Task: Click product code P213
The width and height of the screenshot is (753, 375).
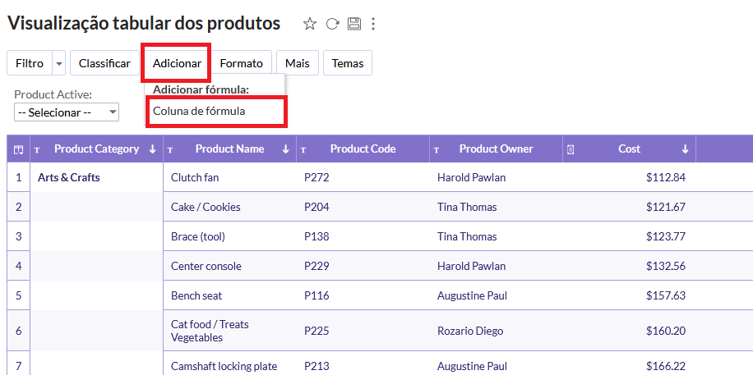Action: [316, 366]
